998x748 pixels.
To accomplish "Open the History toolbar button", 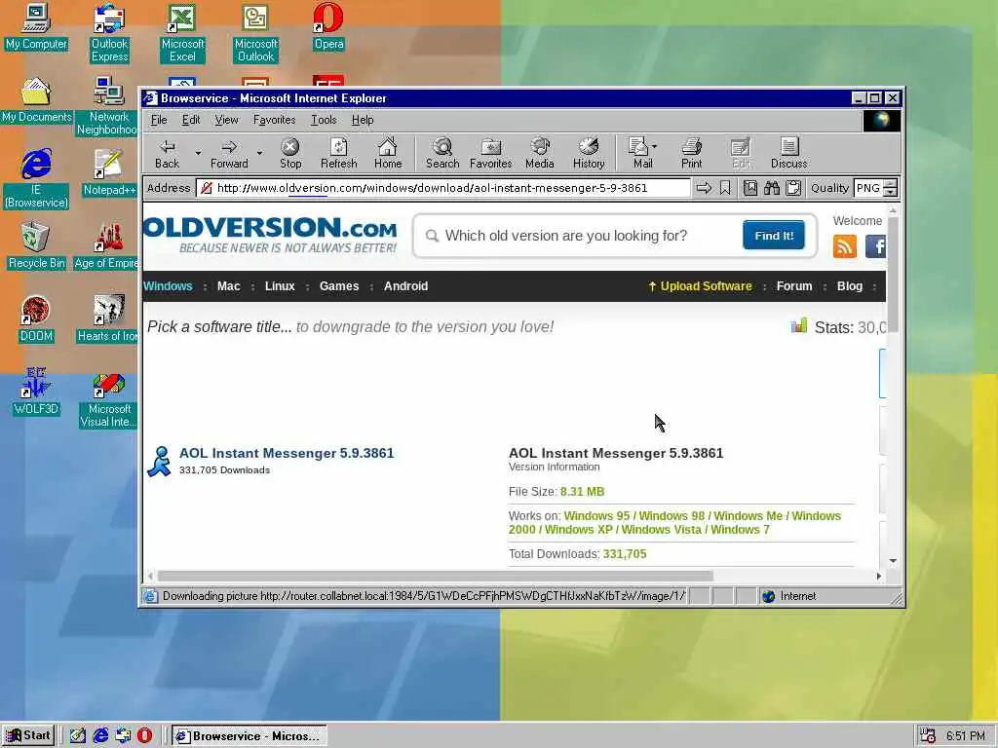I will pyautogui.click(x=589, y=153).
